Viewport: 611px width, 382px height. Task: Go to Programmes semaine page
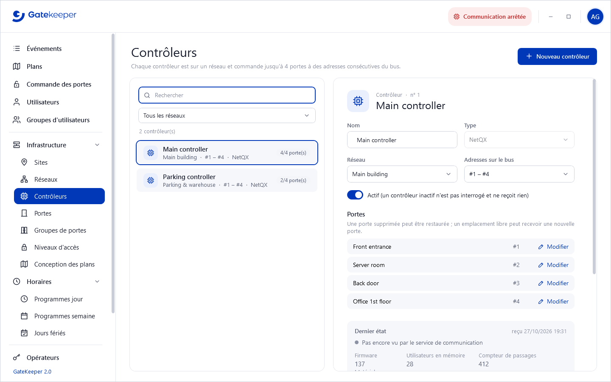pyautogui.click(x=59, y=316)
